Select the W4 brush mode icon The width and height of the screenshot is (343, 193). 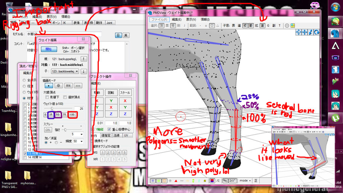tap(68, 86)
